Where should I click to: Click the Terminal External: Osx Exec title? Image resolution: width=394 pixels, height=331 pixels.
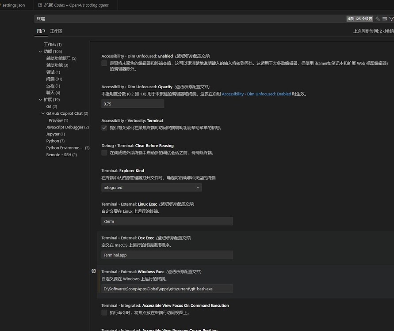click(128, 238)
